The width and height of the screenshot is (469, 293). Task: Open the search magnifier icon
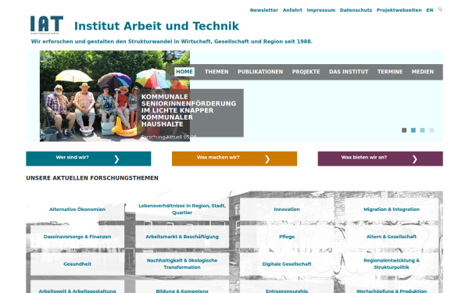[440, 9]
